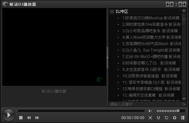
Task: Play 10,沈阳告诉爸爸迪曲 from the list
Action: 150,76
